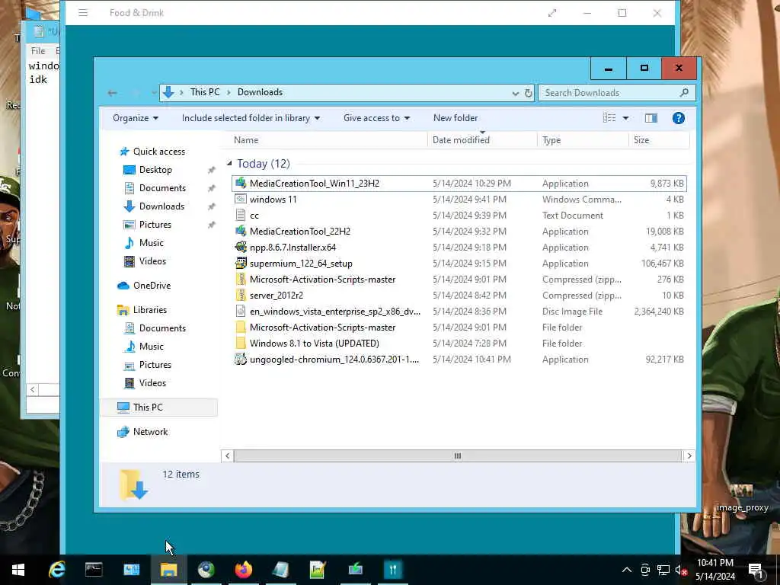
Task: Select MediaCreationTool_22H2 application
Action: (x=459, y=232)
